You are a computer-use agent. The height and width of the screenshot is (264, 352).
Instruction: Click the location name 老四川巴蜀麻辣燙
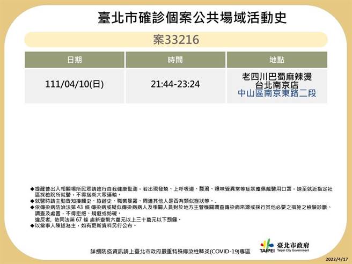(277, 77)
